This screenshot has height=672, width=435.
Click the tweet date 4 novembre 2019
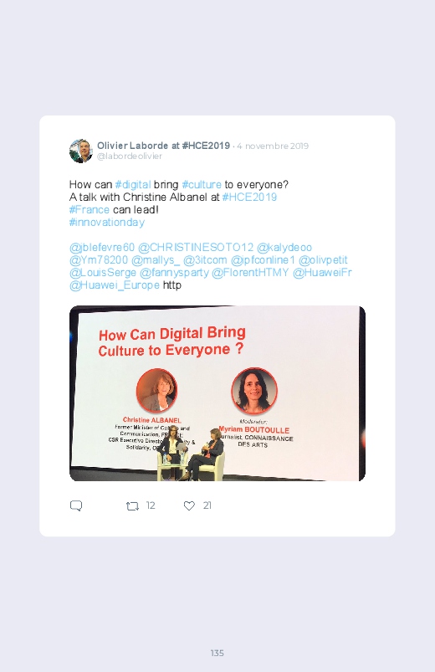(273, 146)
